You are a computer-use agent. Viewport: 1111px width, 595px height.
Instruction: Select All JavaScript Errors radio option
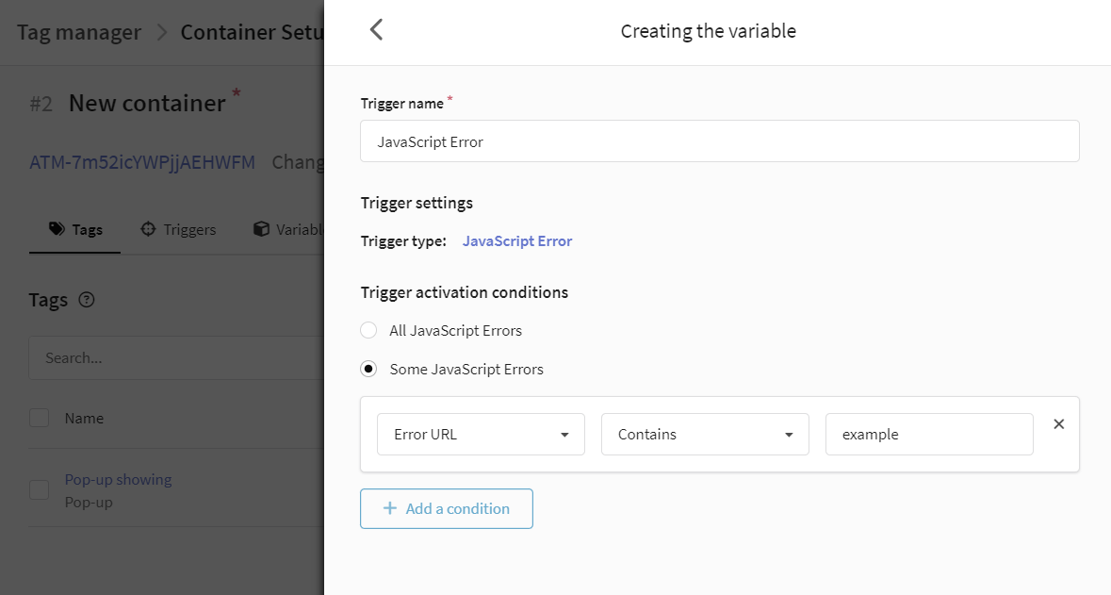[368, 330]
